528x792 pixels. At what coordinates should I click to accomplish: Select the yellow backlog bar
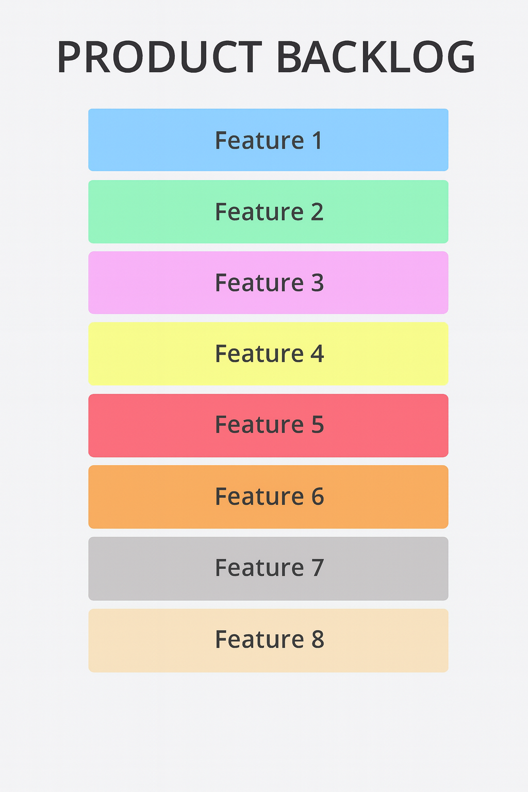pos(155,354)
